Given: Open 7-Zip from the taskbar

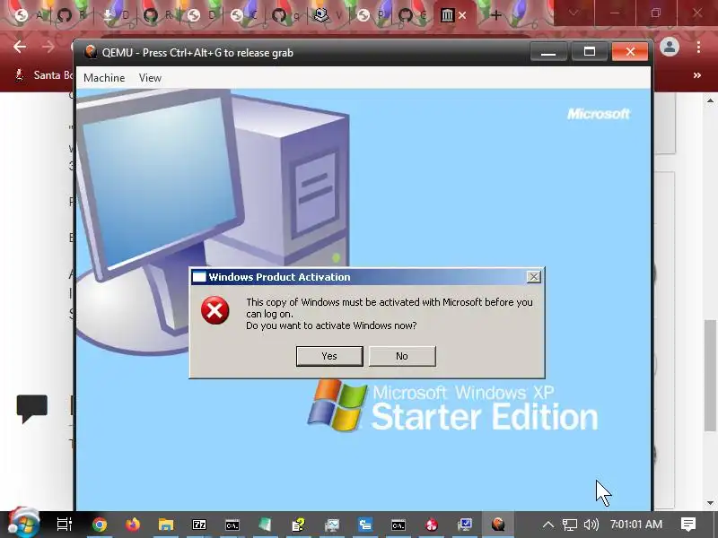Looking at the screenshot, I should pos(199,525).
